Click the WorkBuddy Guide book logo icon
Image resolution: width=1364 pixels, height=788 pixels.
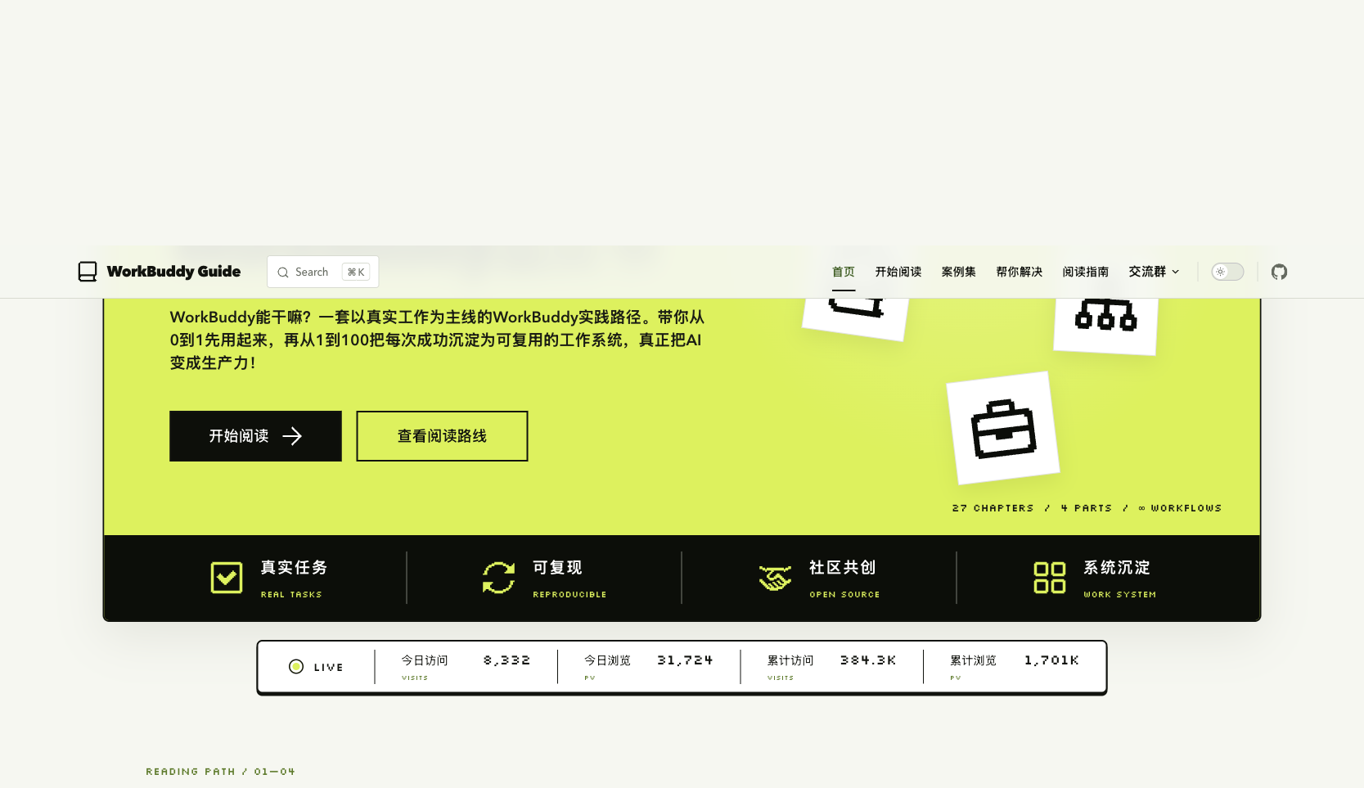pos(88,272)
